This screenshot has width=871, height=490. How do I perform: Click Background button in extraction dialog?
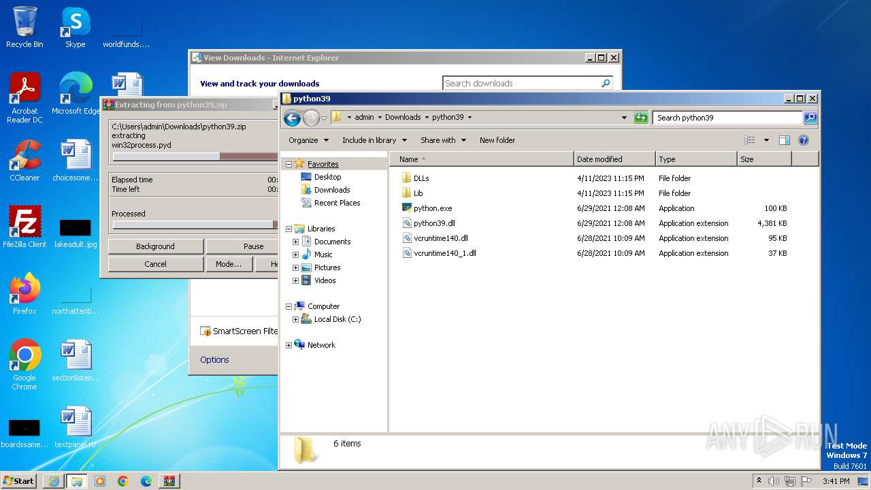coord(155,246)
